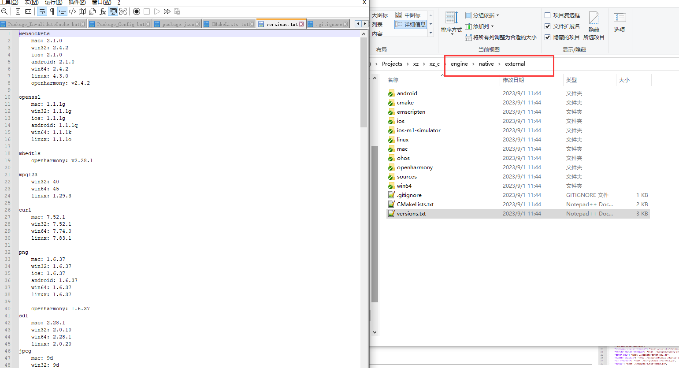This screenshot has width=679, height=368.
Task: Open the 添加列 add columns dropdown
Action: 479,26
